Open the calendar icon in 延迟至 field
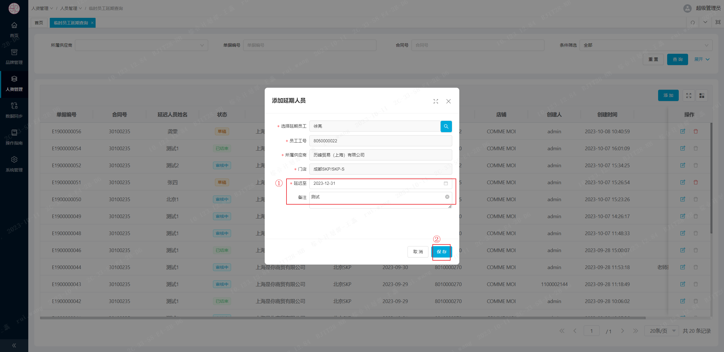Screen dimensions: 724x352 (x=446, y=183)
